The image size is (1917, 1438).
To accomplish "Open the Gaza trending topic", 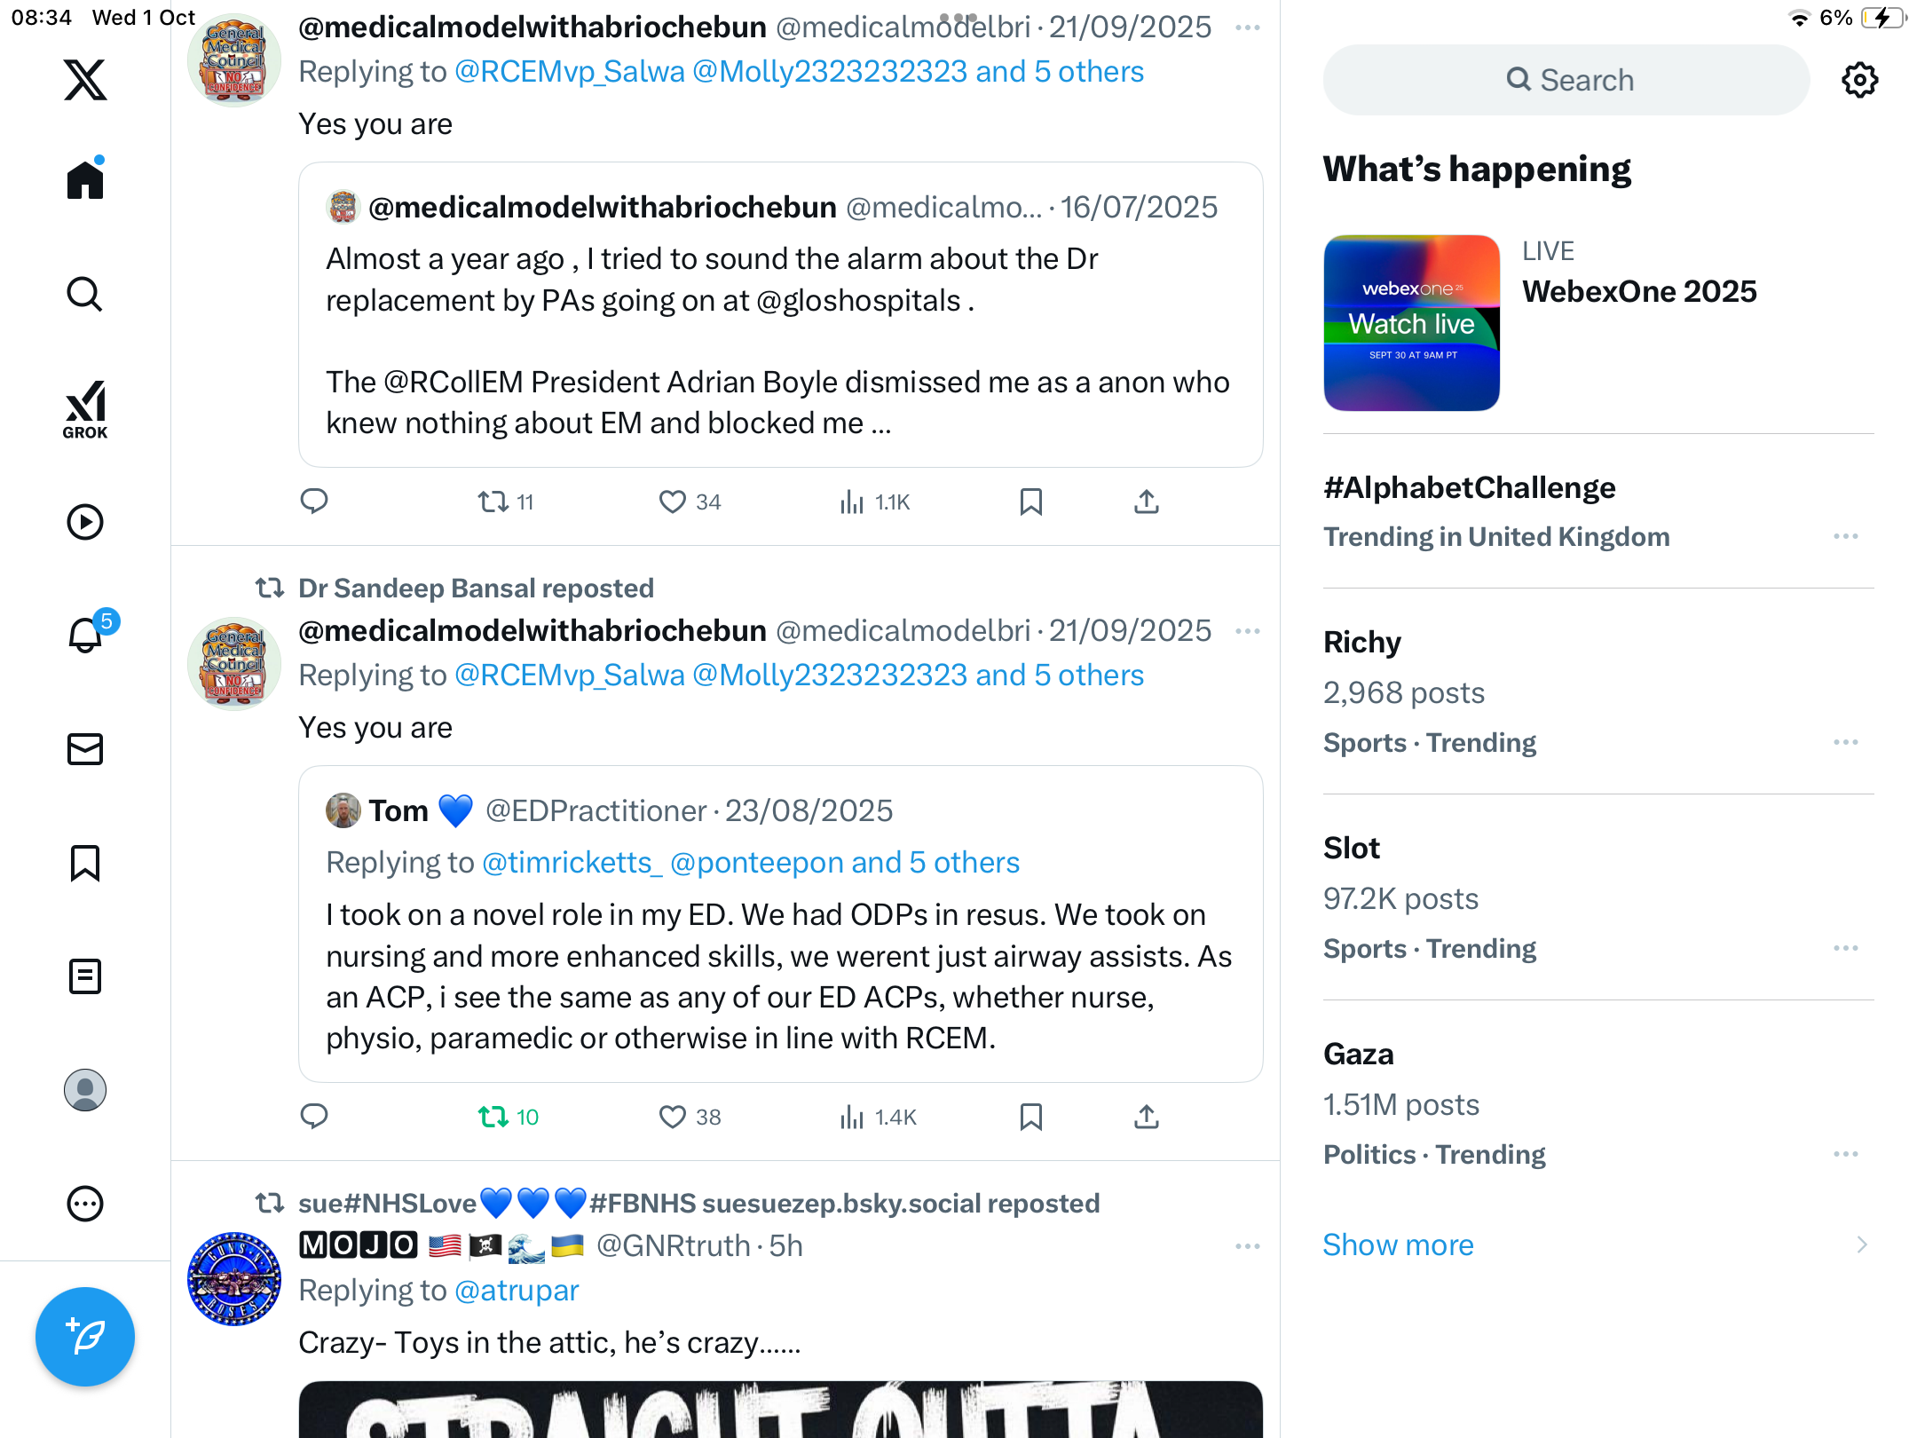I will [x=1597, y=1103].
